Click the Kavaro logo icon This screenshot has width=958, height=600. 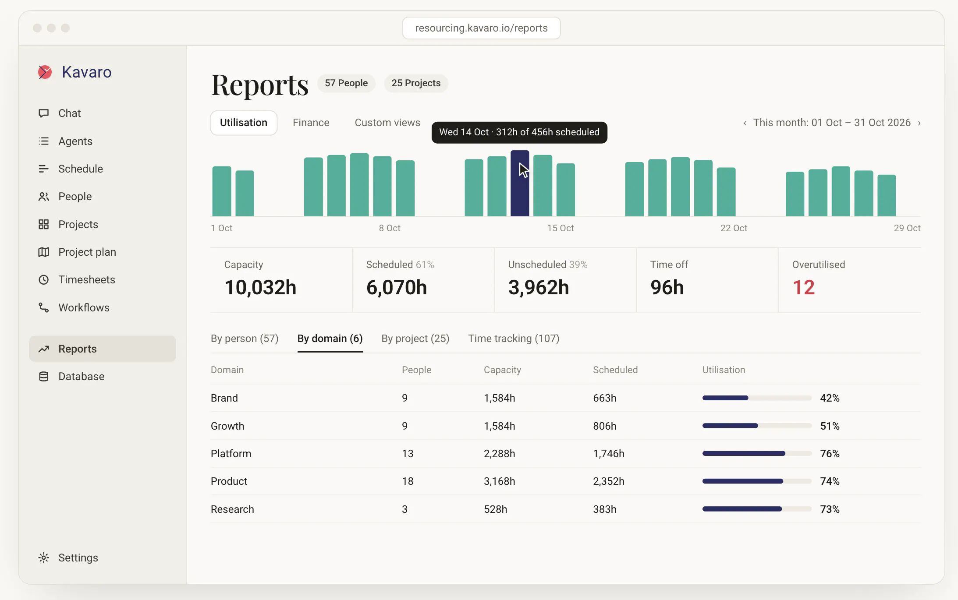pos(45,72)
